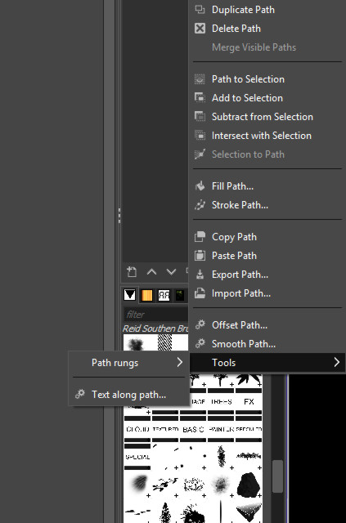
Task: Lower the path with the down arrow
Action: [x=171, y=272]
